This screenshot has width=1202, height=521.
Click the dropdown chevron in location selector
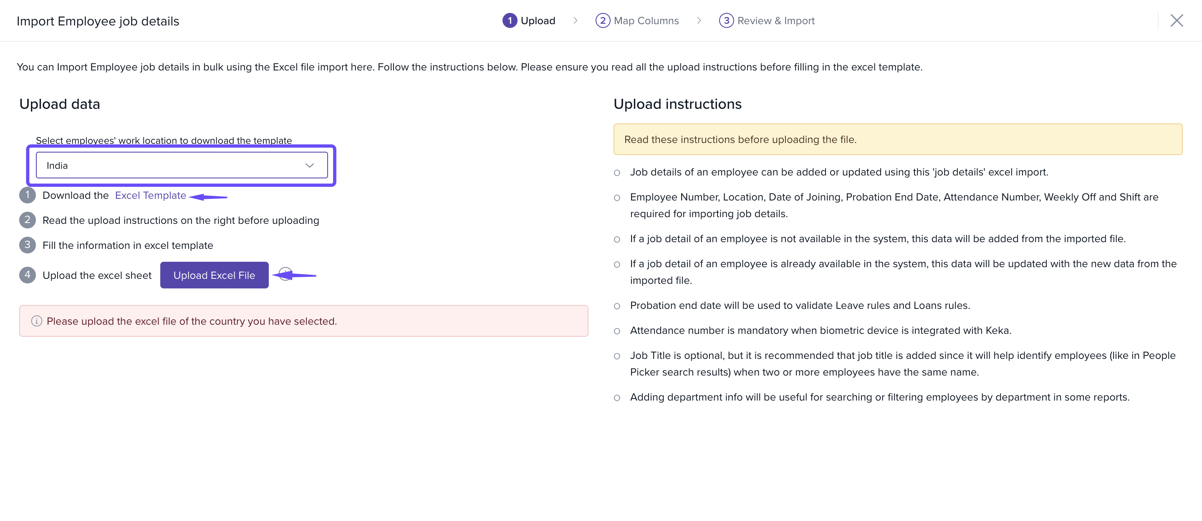point(309,165)
